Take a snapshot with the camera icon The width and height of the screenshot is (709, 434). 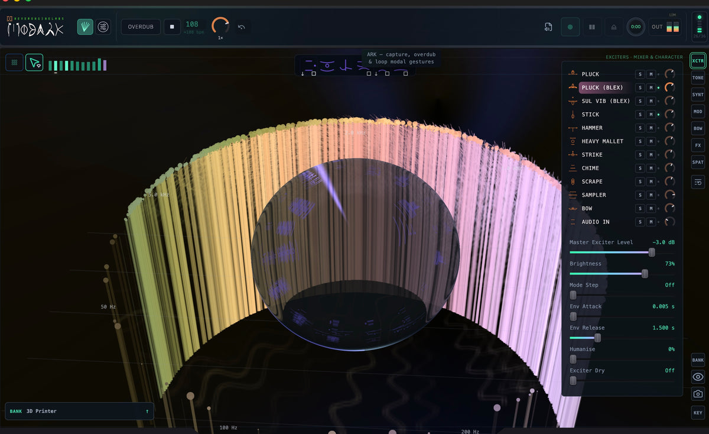[x=698, y=394]
